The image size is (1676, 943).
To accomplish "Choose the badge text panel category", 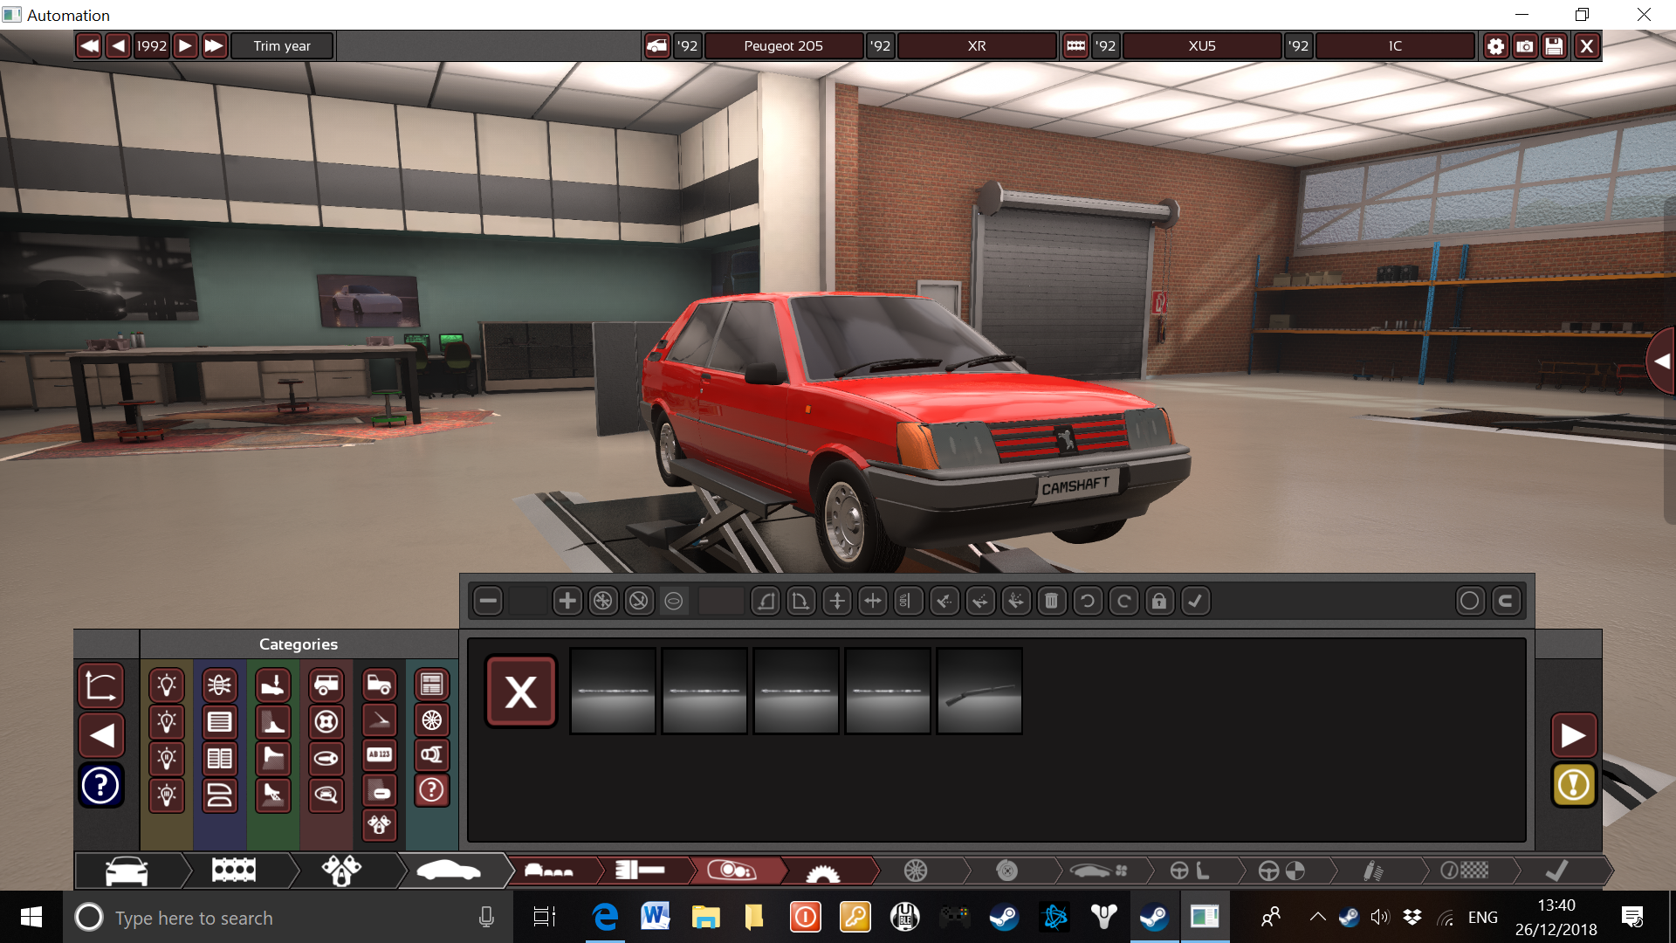I will (x=432, y=685).
